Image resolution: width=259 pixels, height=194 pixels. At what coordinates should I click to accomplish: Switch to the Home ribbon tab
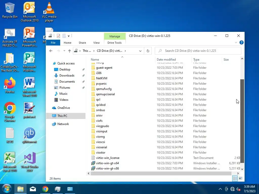(67, 43)
